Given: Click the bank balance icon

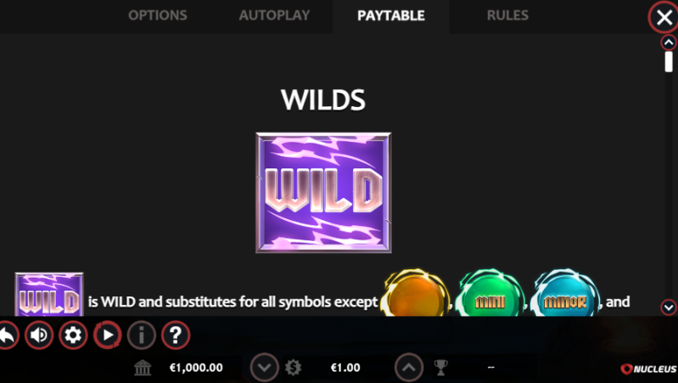Looking at the screenshot, I should point(143,368).
